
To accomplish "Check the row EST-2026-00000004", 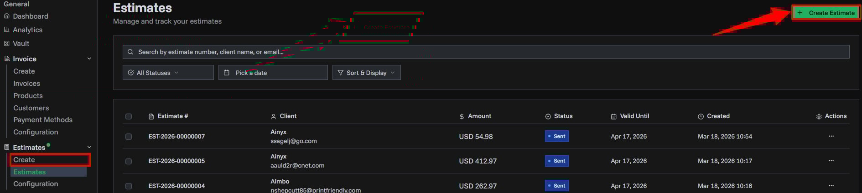I will click(129, 186).
